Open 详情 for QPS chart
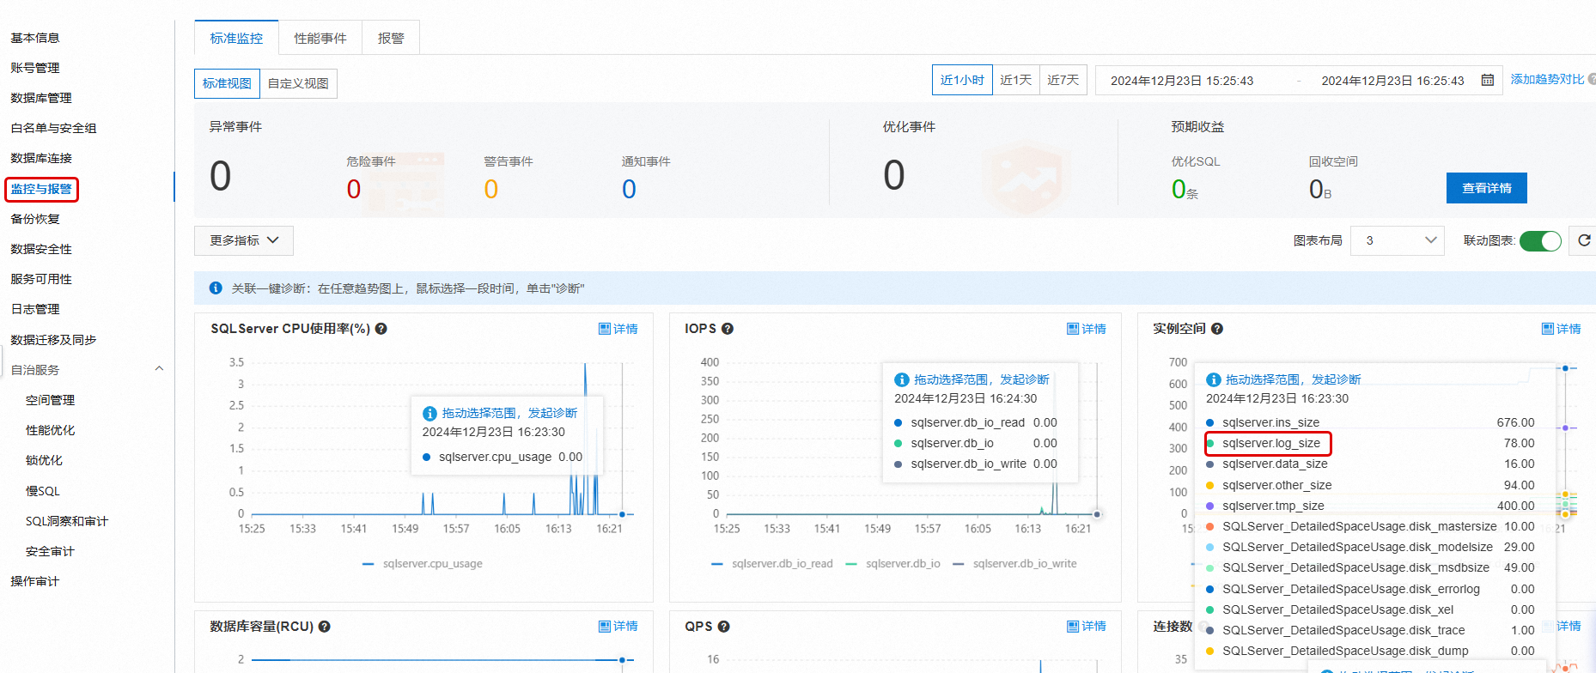 point(1087,627)
